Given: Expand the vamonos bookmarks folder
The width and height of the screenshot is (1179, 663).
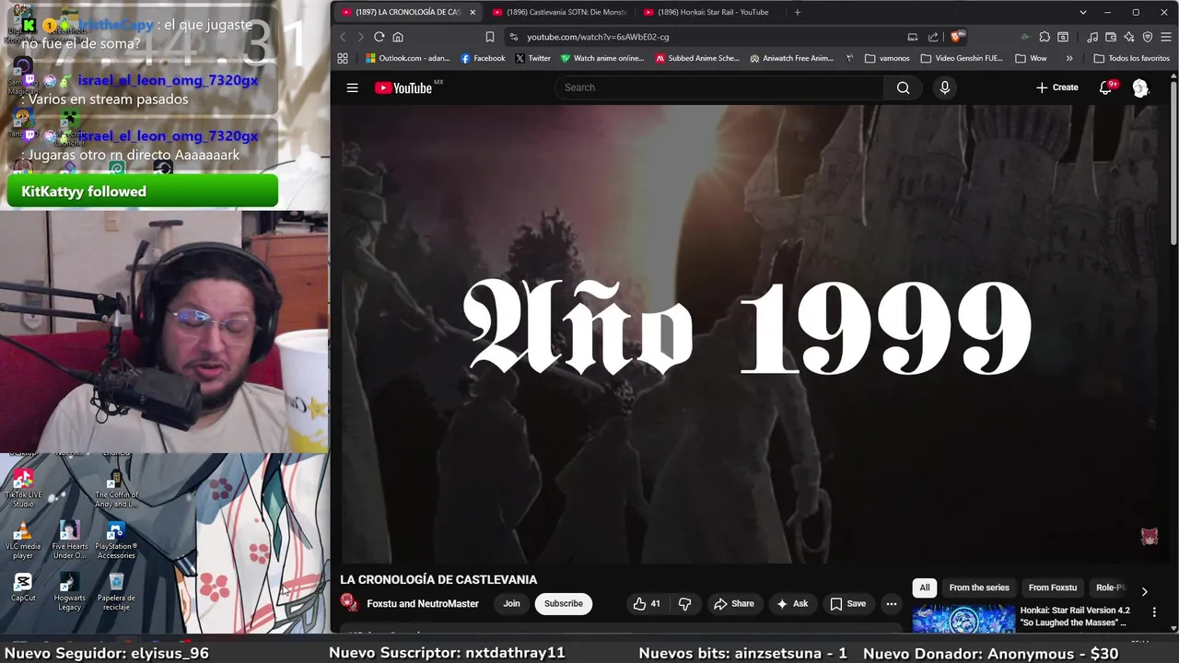Looking at the screenshot, I should pos(887,58).
